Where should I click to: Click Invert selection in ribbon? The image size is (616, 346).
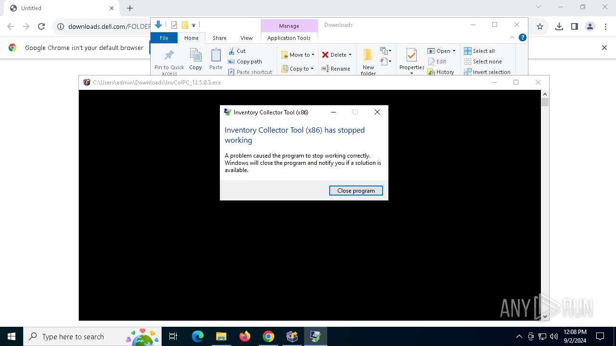[x=487, y=72]
